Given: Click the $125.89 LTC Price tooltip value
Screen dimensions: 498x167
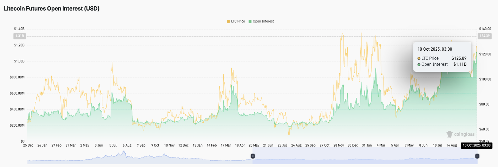Looking at the screenshot, I should pos(459,58).
